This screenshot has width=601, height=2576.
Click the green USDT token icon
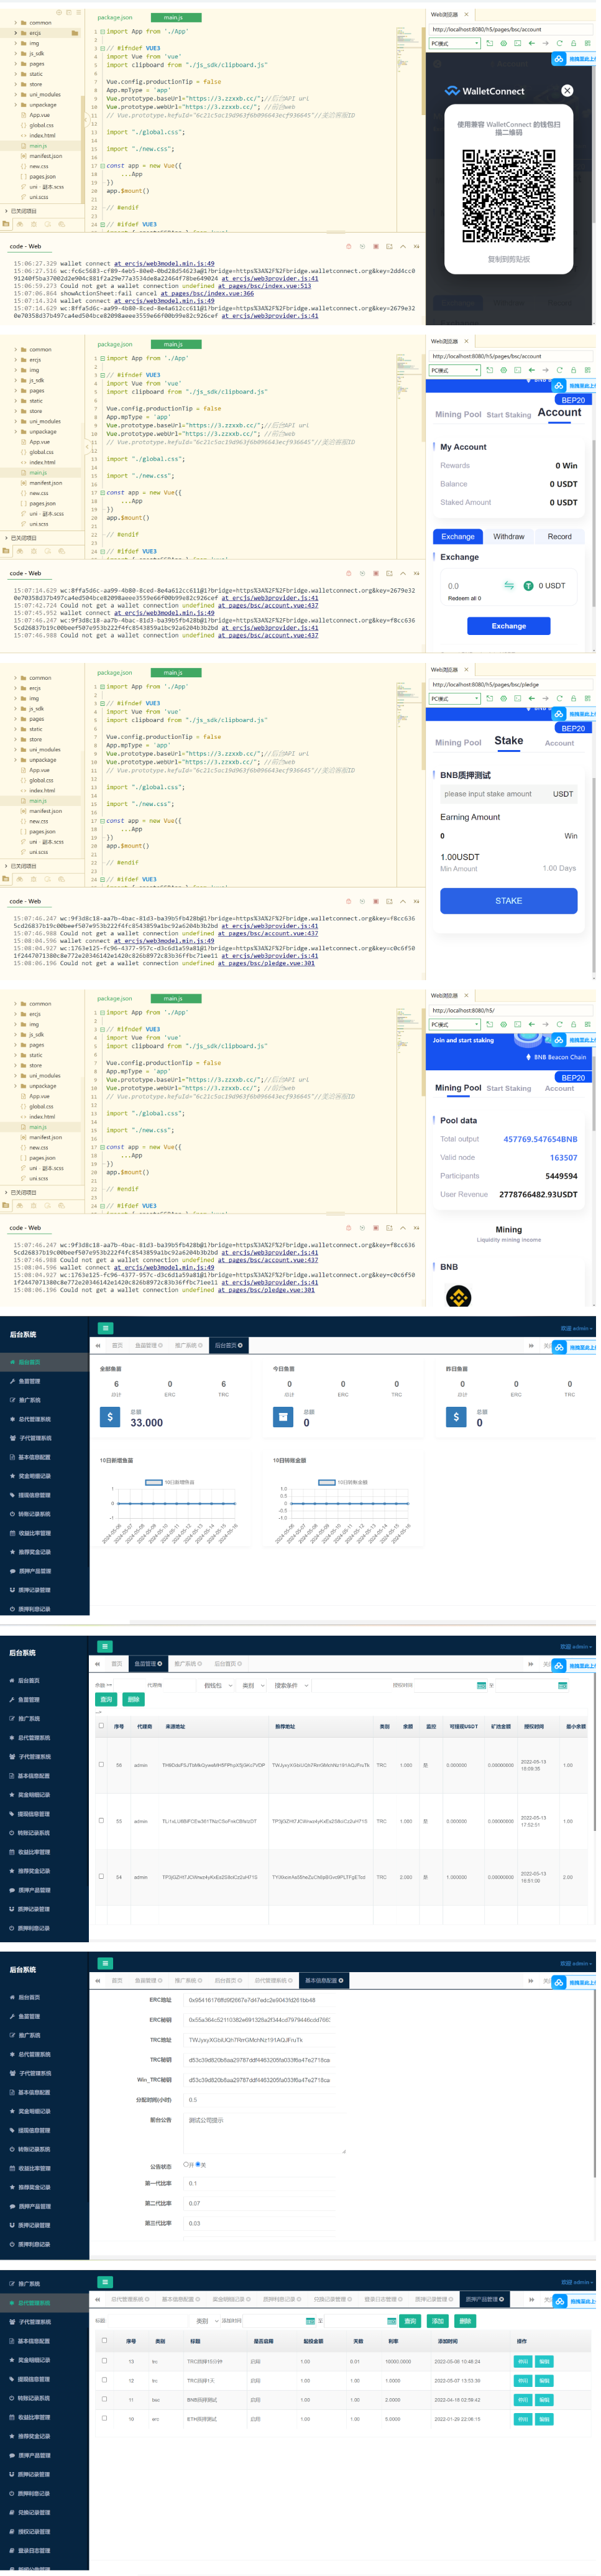[x=528, y=586]
